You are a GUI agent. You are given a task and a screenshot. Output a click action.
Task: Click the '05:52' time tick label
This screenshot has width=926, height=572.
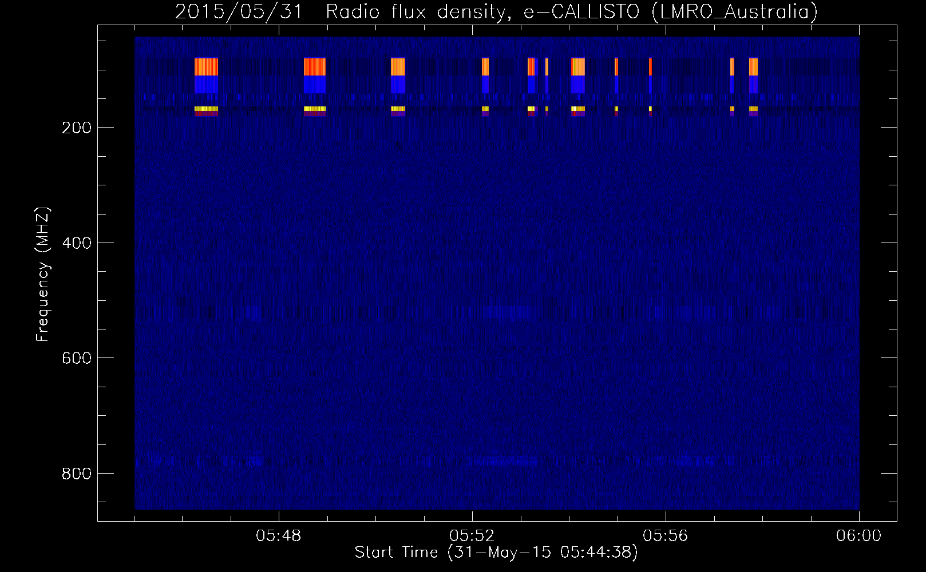(x=472, y=536)
